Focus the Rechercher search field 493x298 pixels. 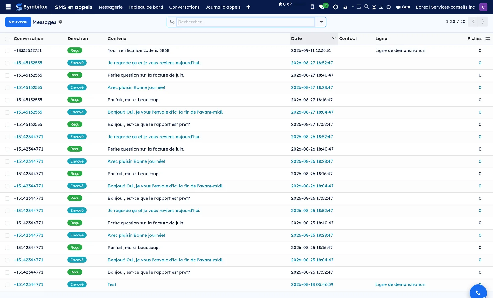[x=246, y=22]
